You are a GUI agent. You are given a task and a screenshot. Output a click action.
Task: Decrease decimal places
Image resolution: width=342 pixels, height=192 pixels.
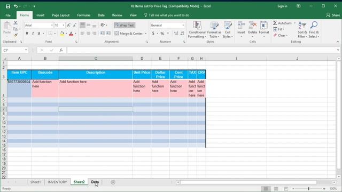tap(182, 33)
